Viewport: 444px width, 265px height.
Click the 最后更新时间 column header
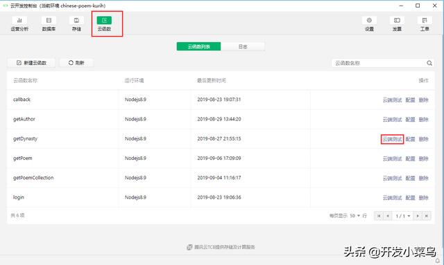coord(212,80)
